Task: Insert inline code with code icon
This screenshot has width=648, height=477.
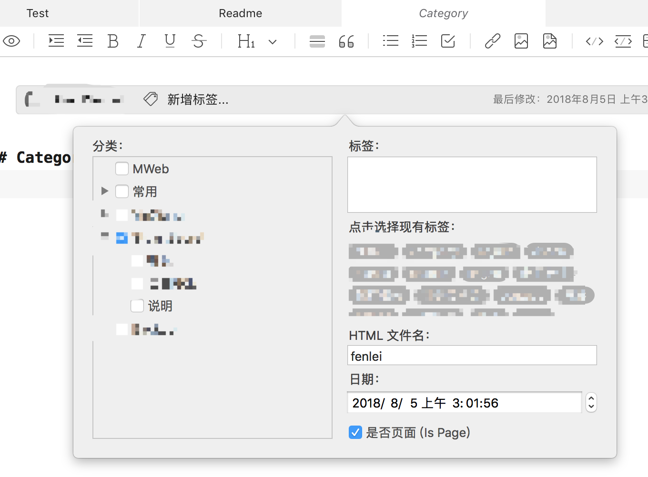Action: click(594, 41)
